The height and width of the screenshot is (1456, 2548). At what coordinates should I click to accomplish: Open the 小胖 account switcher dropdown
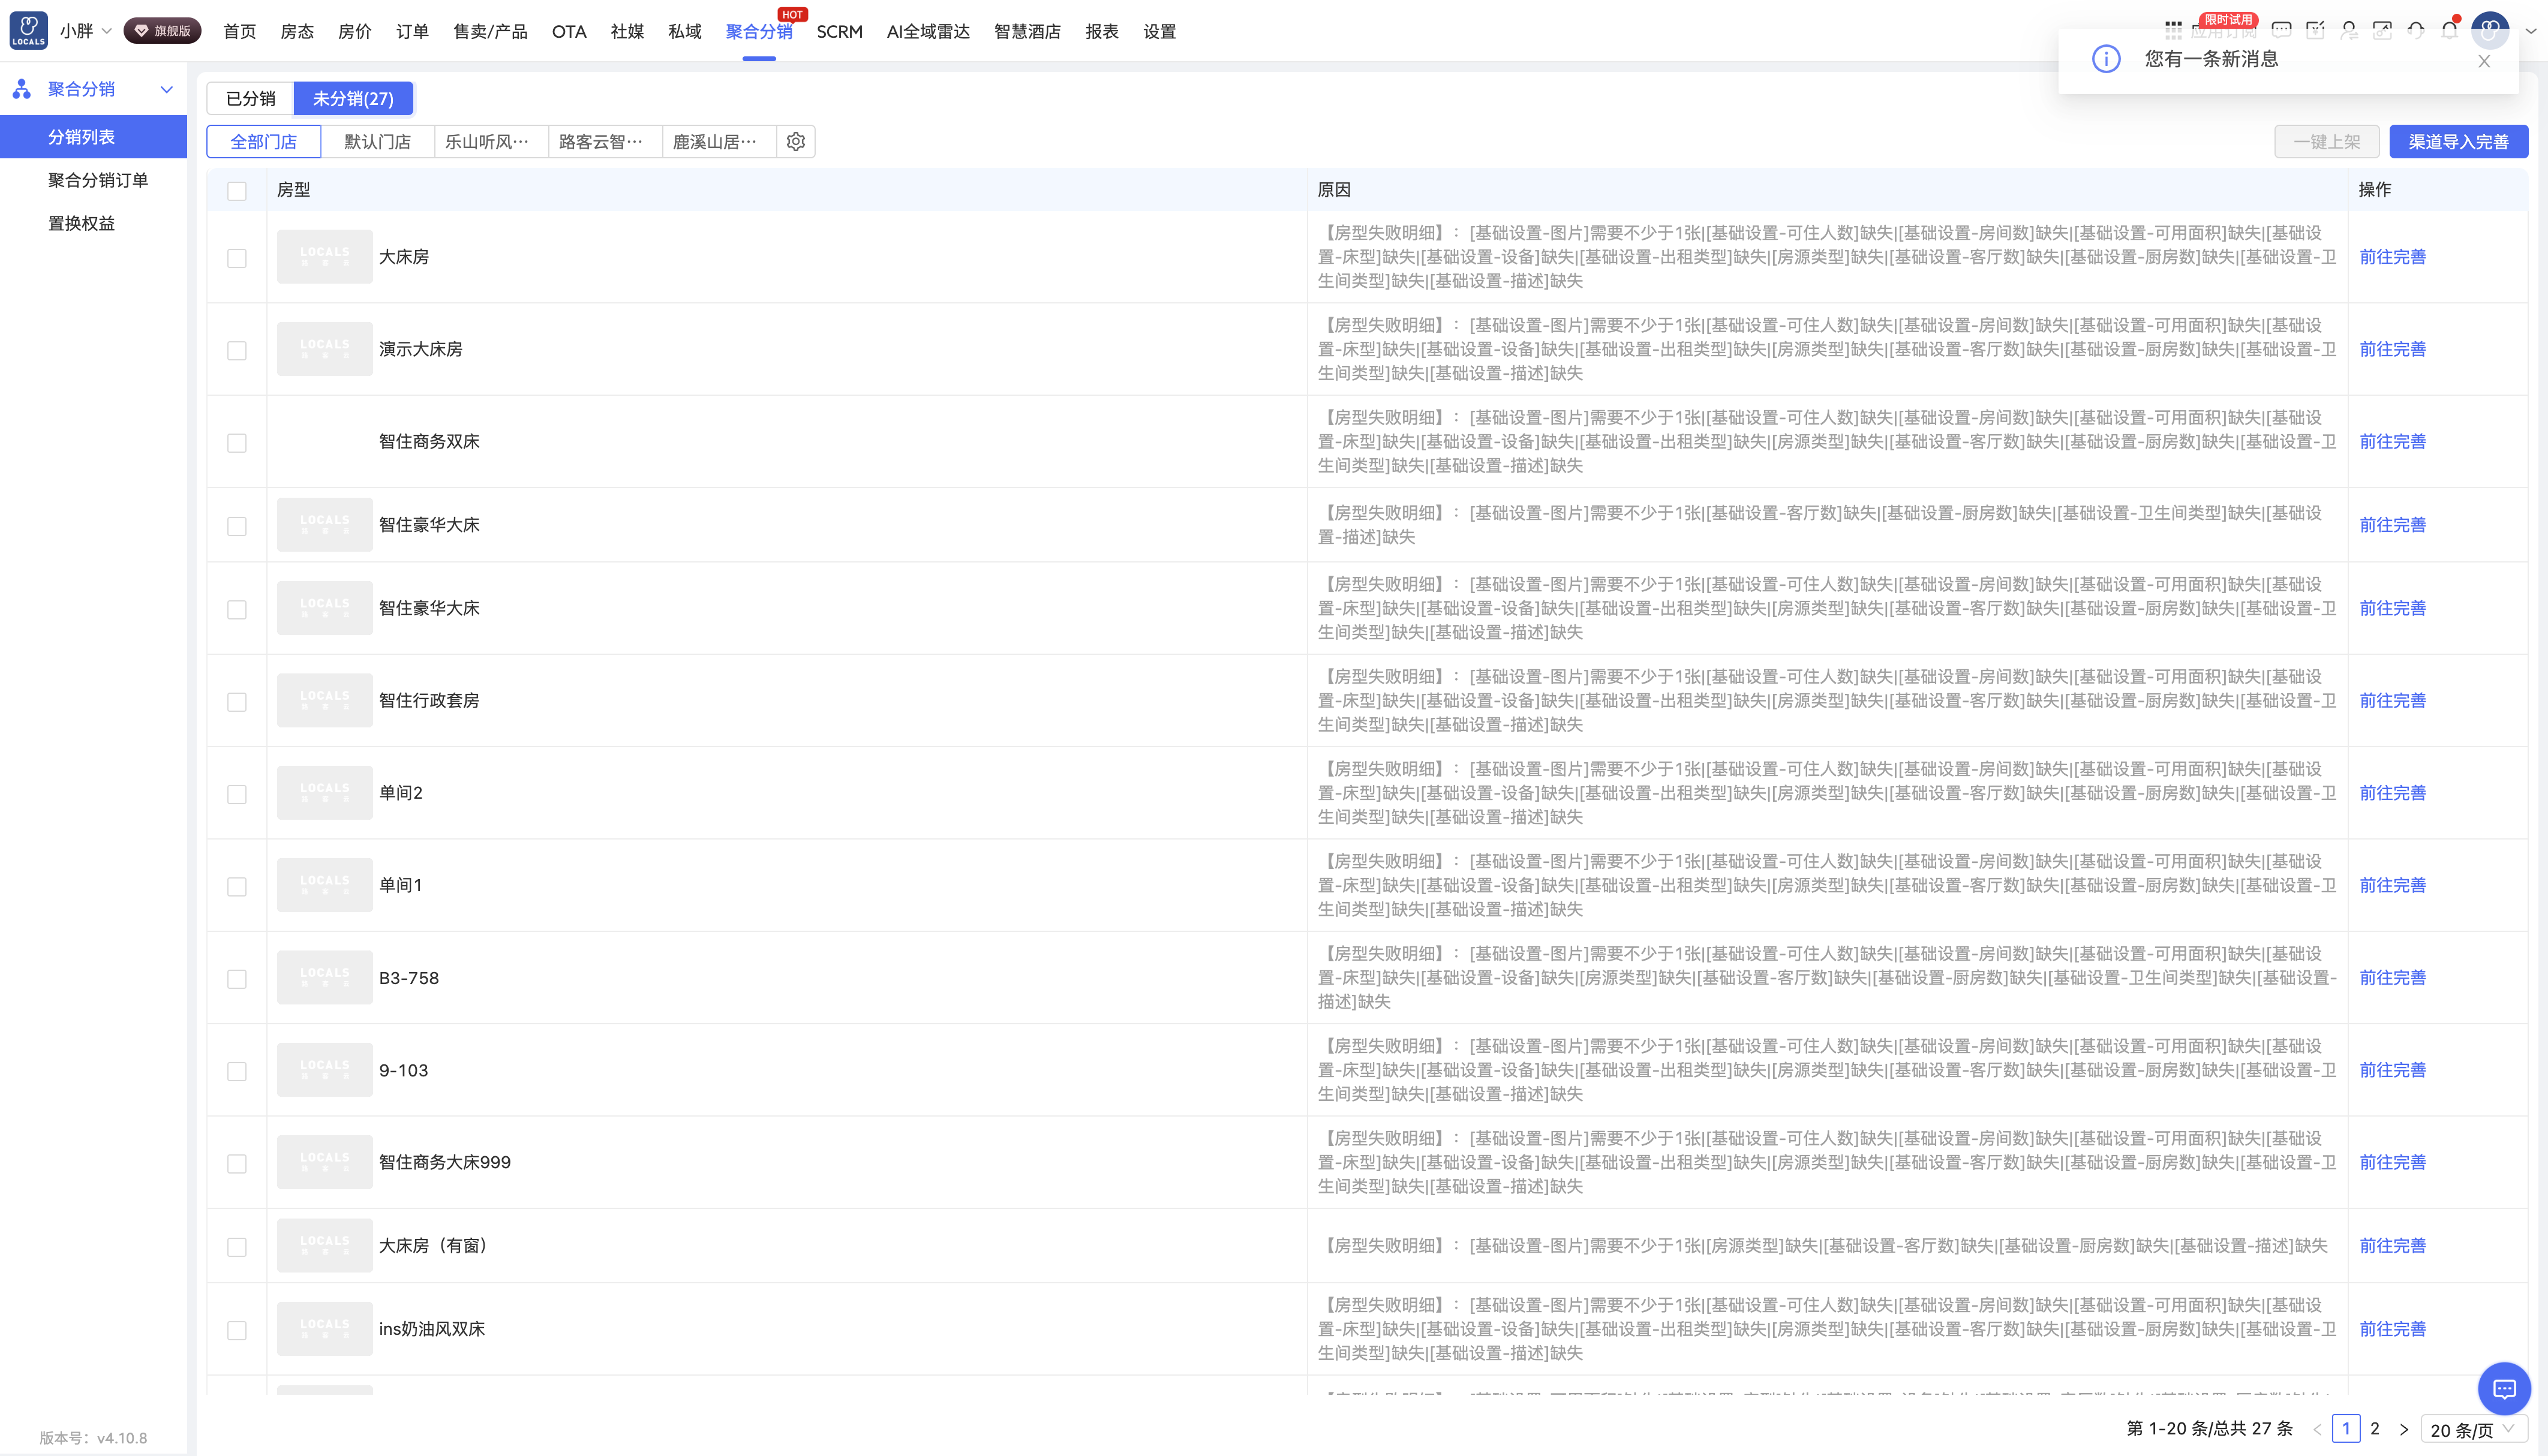[x=85, y=31]
